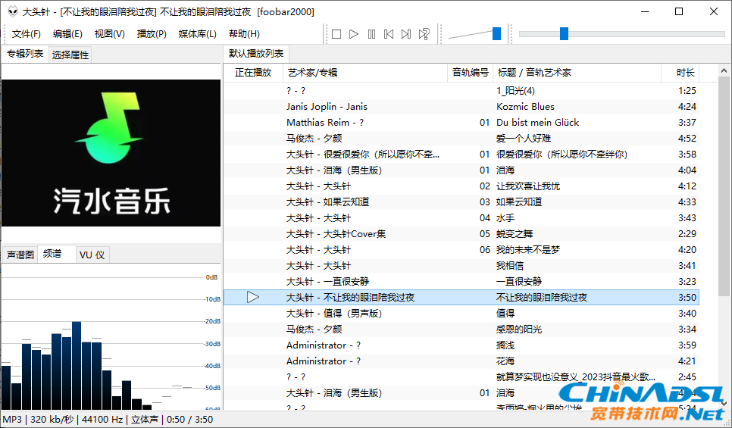Show the VU 仪 tab
This screenshot has height=428, width=732.
92,255
